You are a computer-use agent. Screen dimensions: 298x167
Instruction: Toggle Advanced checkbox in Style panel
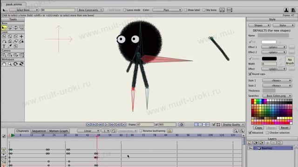pos(250,133)
